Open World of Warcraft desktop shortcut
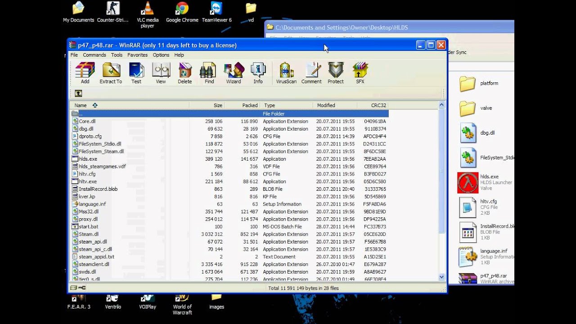Image resolution: width=576 pixels, height=324 pixels. pyautogui.click(x=182, y=305)
